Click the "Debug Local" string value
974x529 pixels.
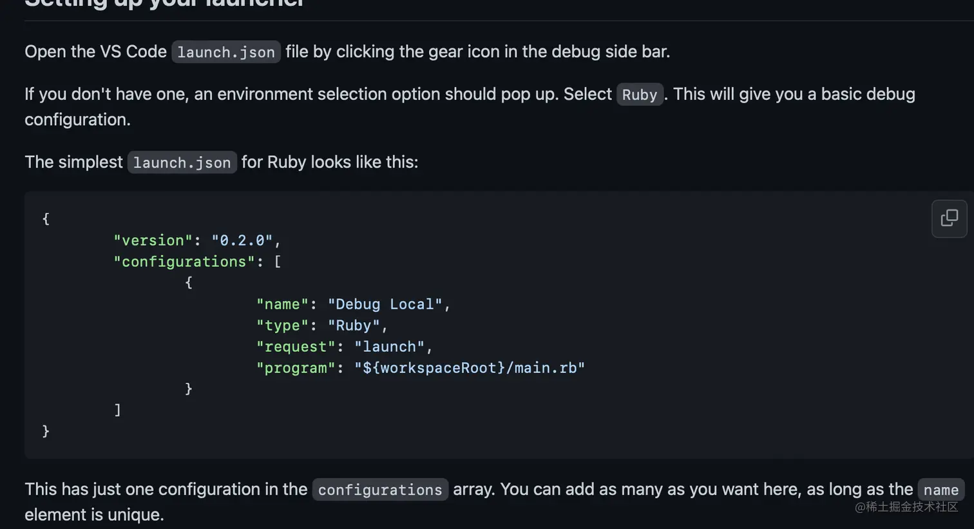[x=385, y=304]
